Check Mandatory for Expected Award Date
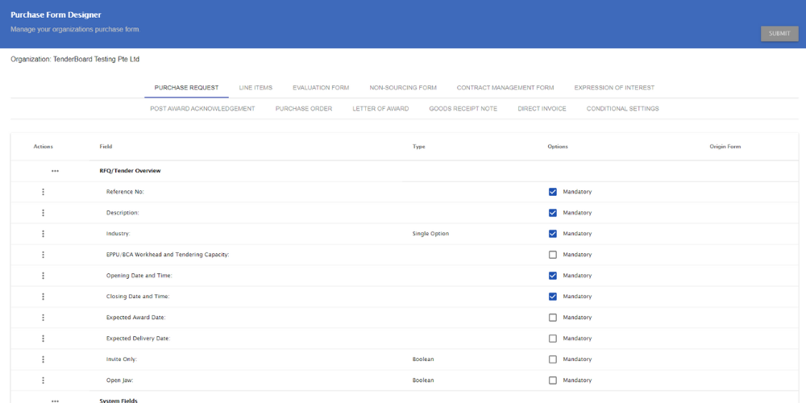Viewport: 806px width, 403px height. (553, 318)
